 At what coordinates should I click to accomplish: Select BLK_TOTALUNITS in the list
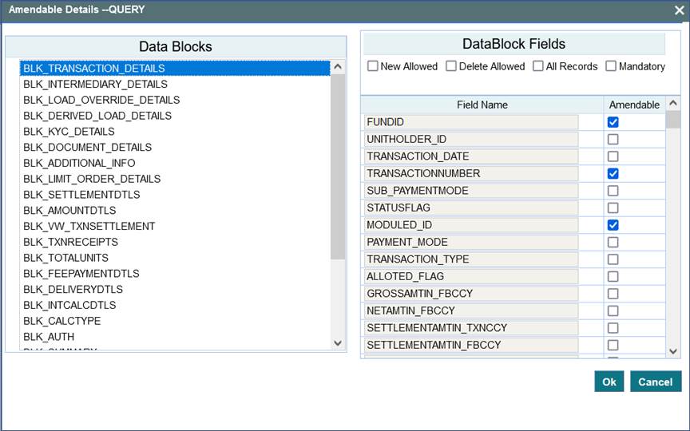[x=175, y=258]
